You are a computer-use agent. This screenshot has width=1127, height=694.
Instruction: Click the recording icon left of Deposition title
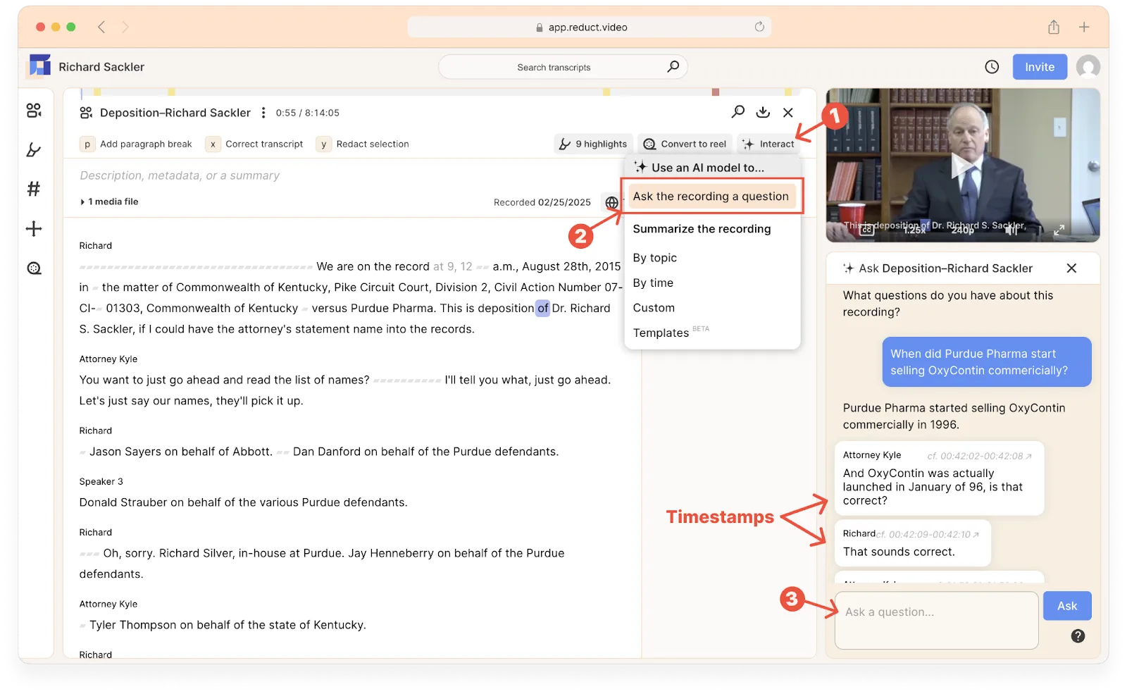tap(86, 113)
